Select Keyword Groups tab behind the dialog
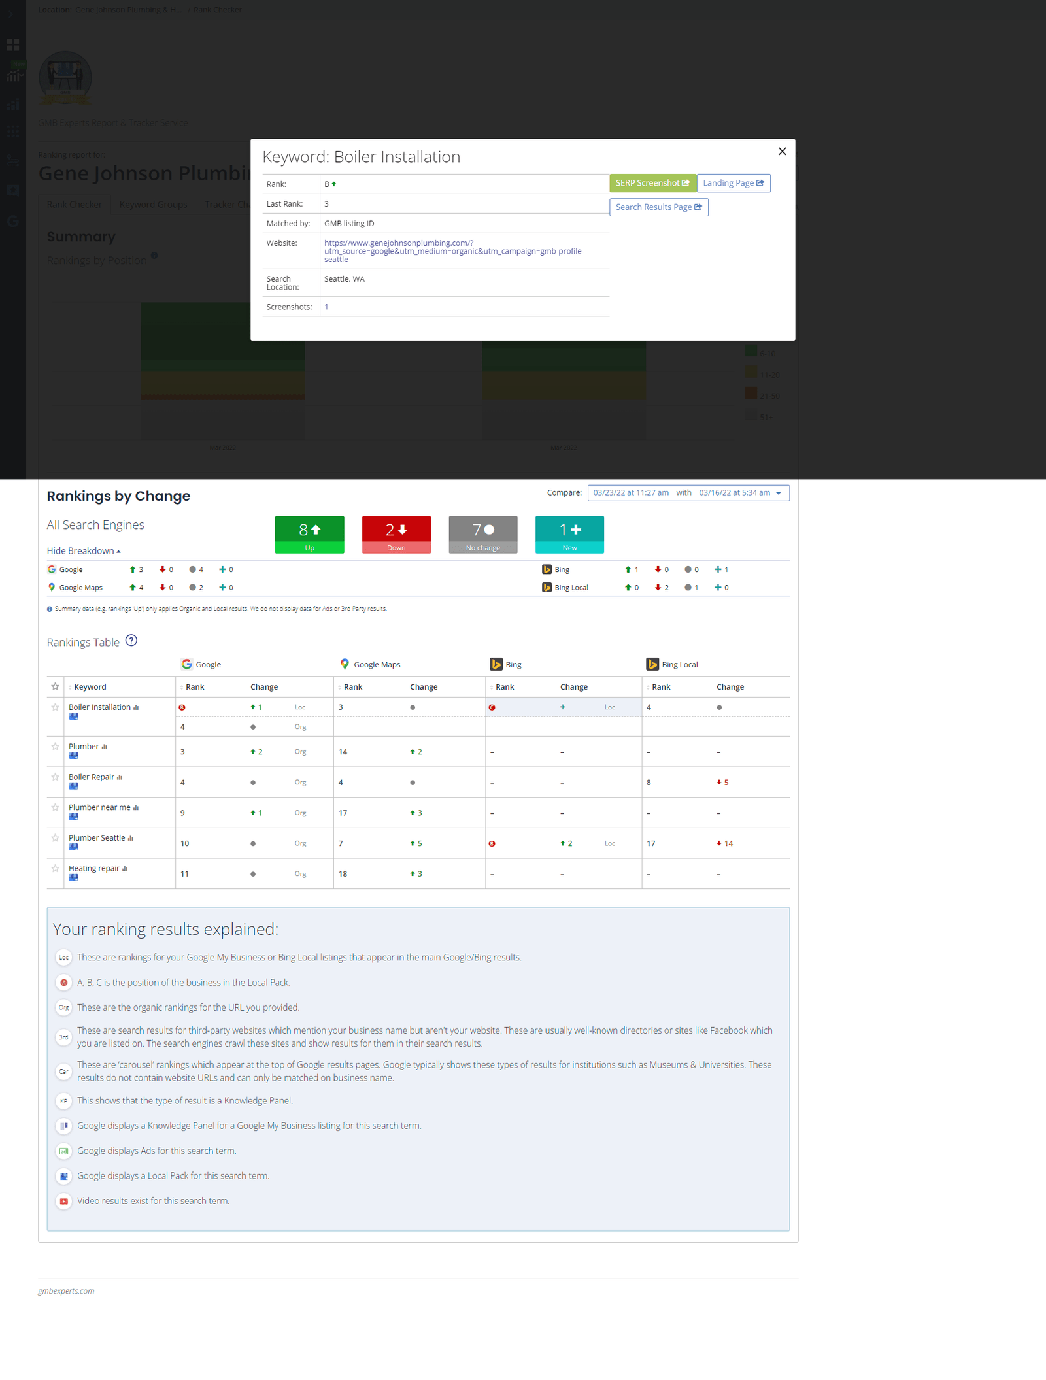Screen dimensions: 1046x1380 (x=154, y=205)
